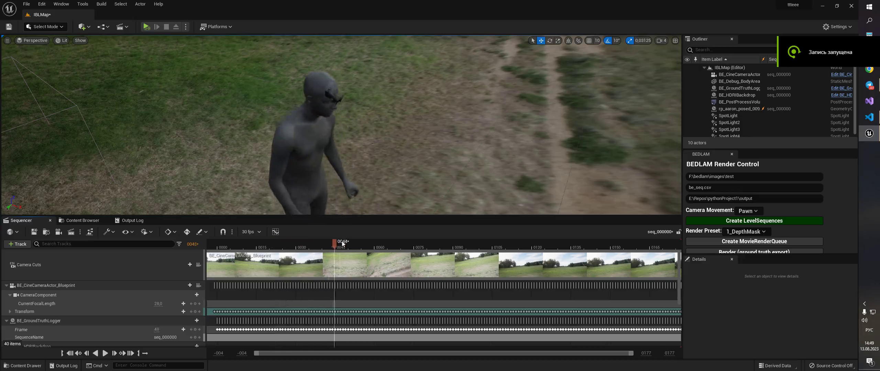Cycle the transform gizmo coordinate system
The image size is (880, 371).
pyautogui.click(x=568, y=41)
